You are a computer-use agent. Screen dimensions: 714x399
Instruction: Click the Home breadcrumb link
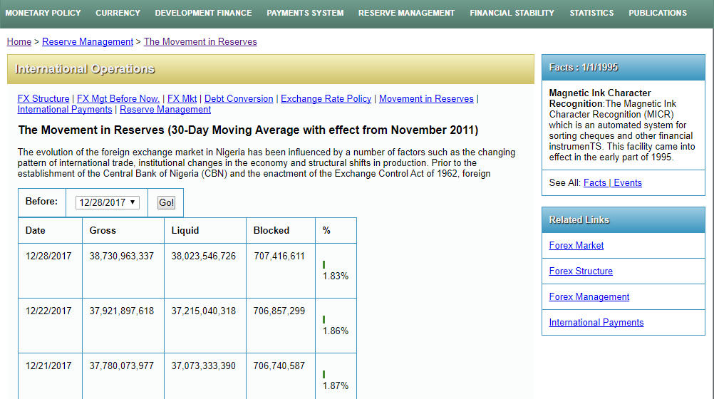19,42
